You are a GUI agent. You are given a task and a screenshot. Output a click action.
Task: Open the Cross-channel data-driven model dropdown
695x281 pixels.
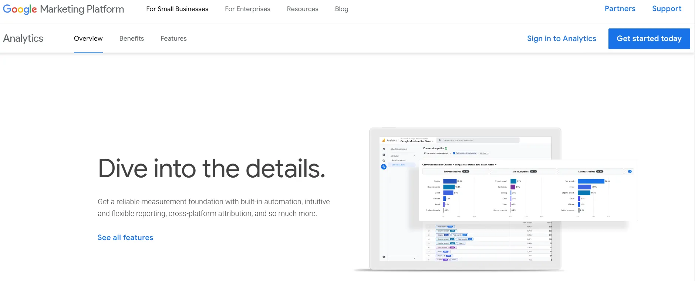coord(496,165)
